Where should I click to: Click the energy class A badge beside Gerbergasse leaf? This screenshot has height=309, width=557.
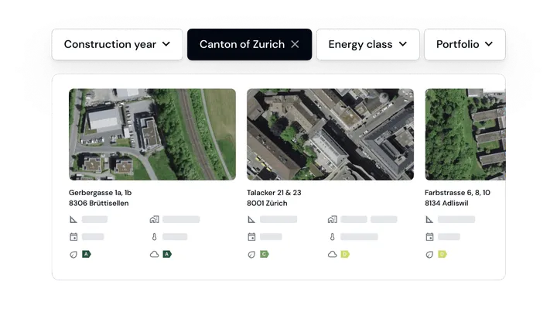tap(87, 254)
